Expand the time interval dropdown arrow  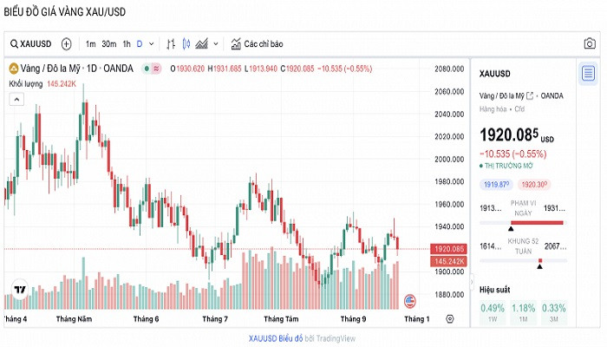152,43
